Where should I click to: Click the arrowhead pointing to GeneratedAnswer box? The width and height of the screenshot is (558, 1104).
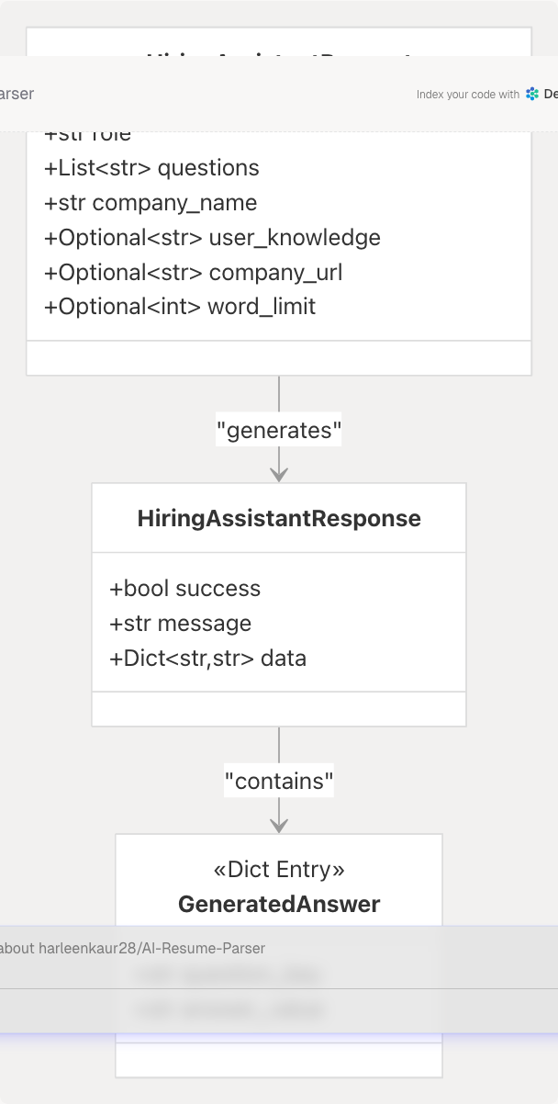coord(279,825)
